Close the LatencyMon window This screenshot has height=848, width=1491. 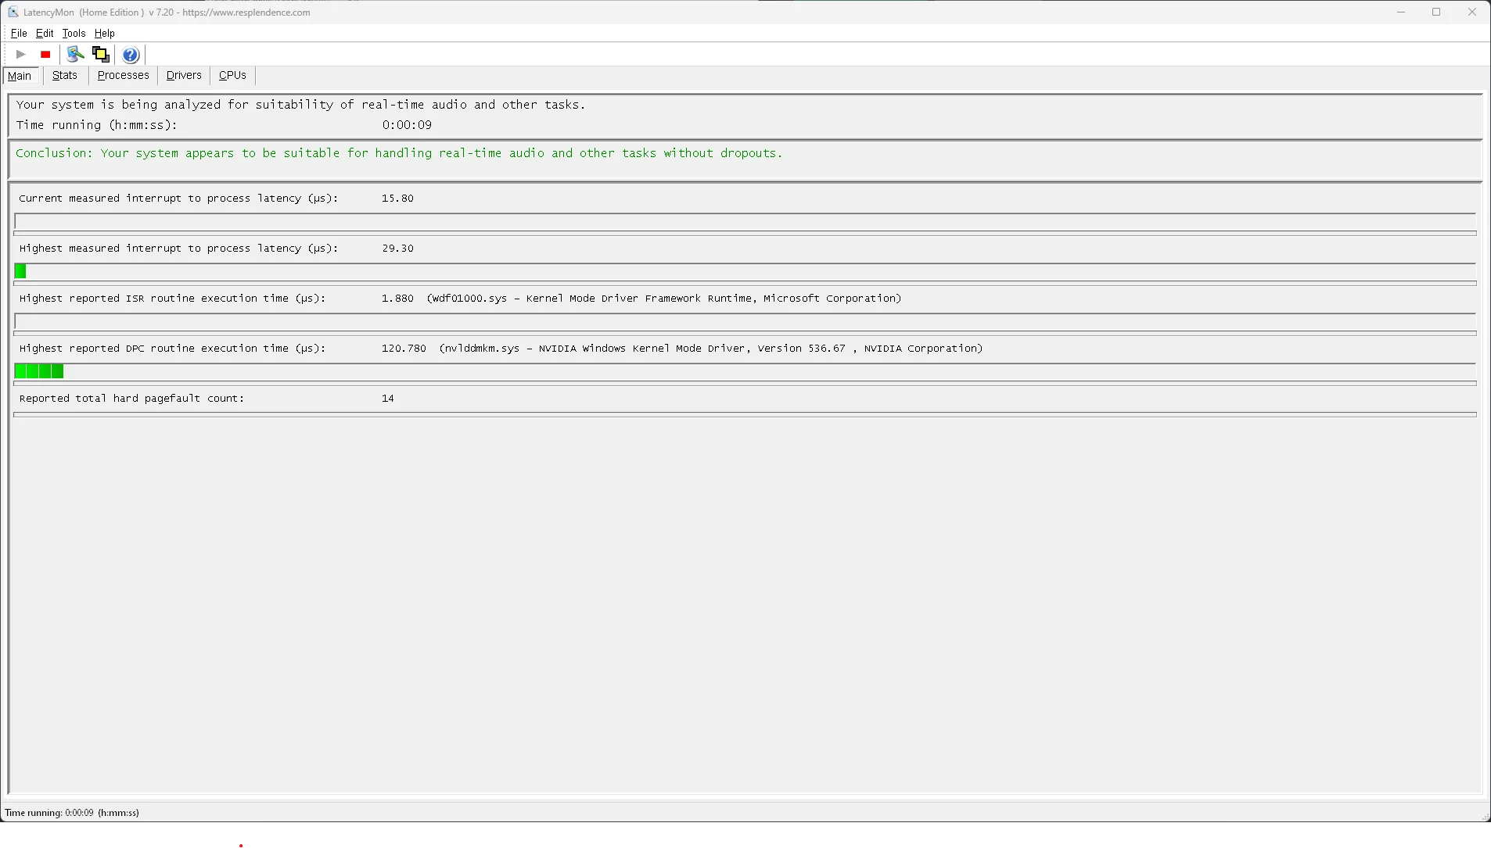[x=1472, y=13]
